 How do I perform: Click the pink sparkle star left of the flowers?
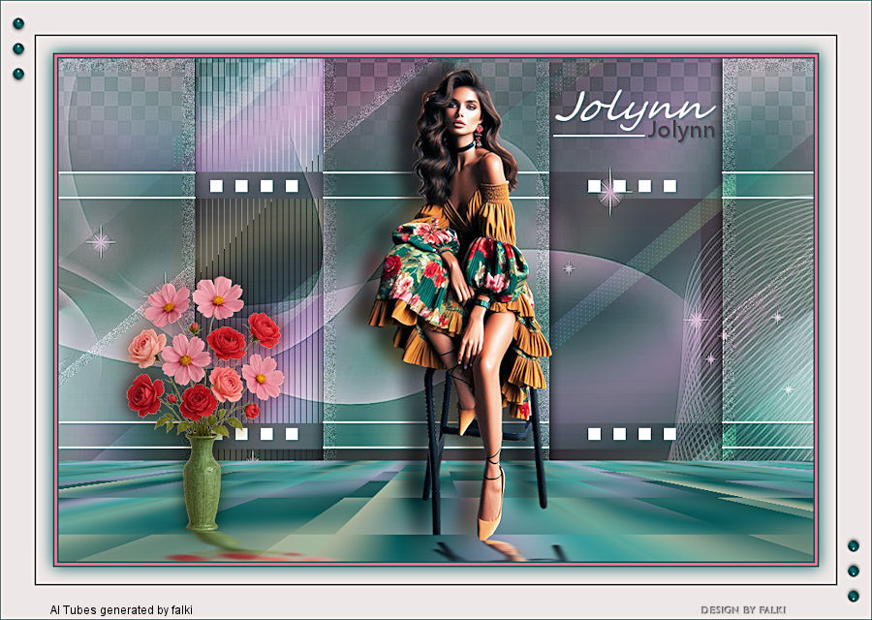click(x=101, y=242)
